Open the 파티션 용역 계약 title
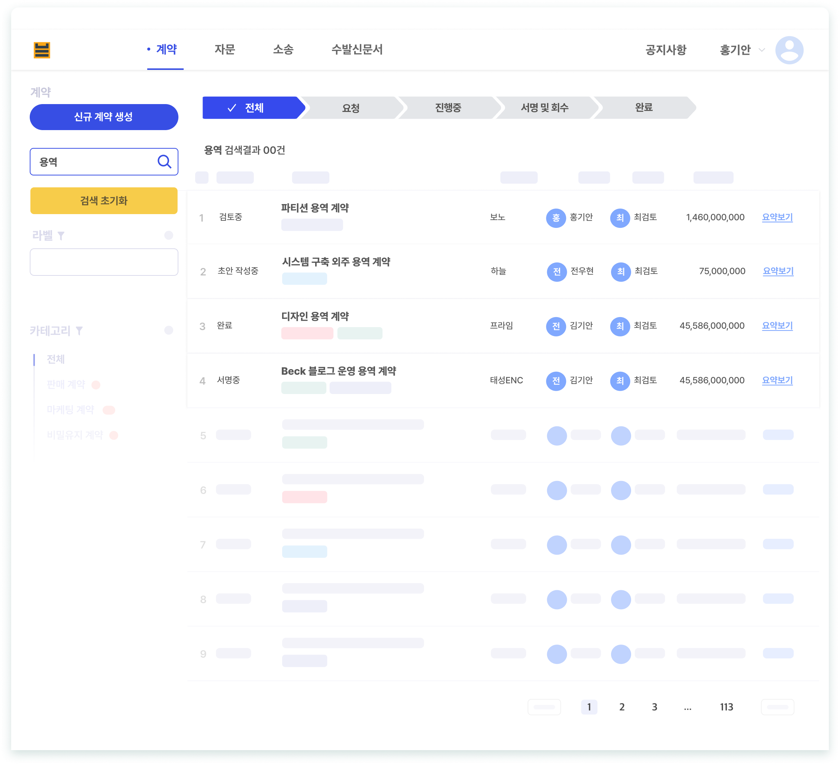Screen dimensions: 840x765 (x=314, y=208)
